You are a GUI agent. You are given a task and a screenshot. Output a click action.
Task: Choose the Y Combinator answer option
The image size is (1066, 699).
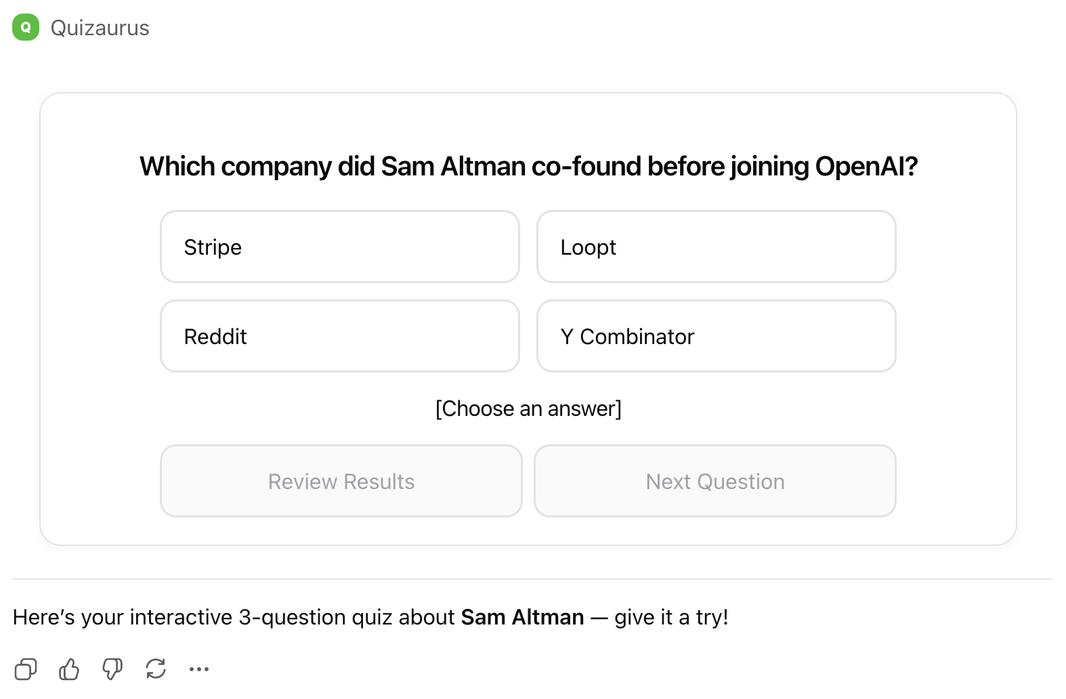716,336
